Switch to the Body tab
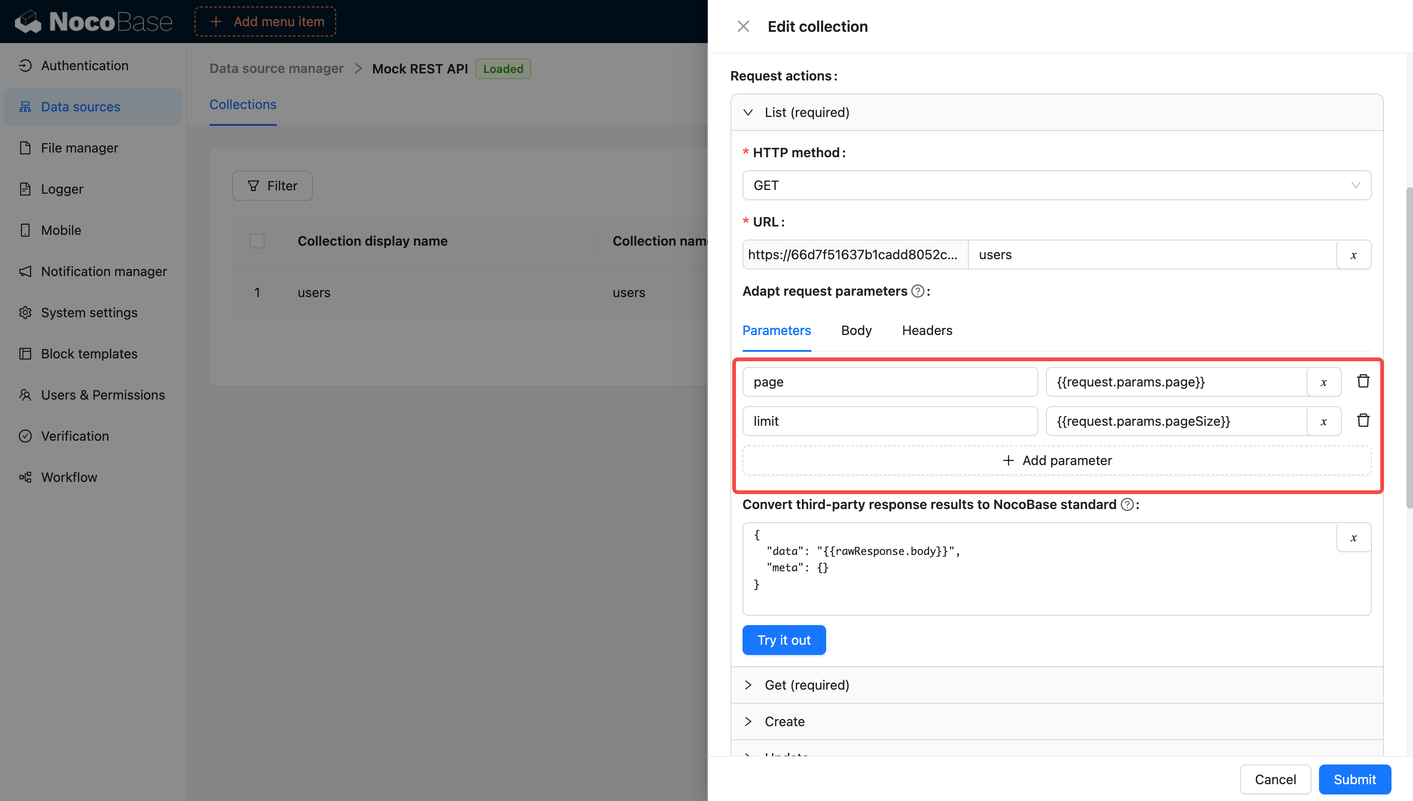 point(856,330)
